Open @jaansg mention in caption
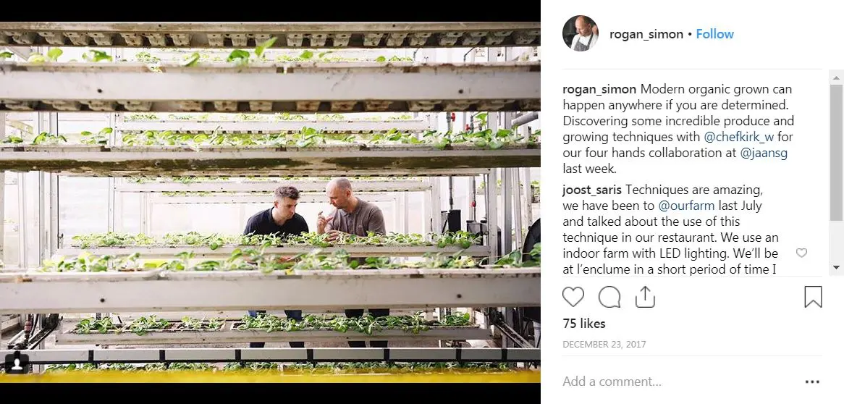This screenshot has height=404, width=844. (764, 153)
